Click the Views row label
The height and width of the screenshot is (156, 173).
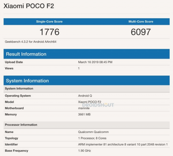9,68
